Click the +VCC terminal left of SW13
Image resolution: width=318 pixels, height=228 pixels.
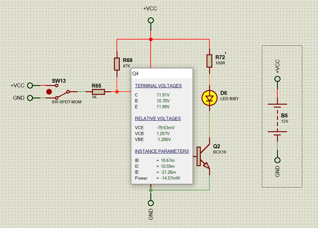[30, 86]
